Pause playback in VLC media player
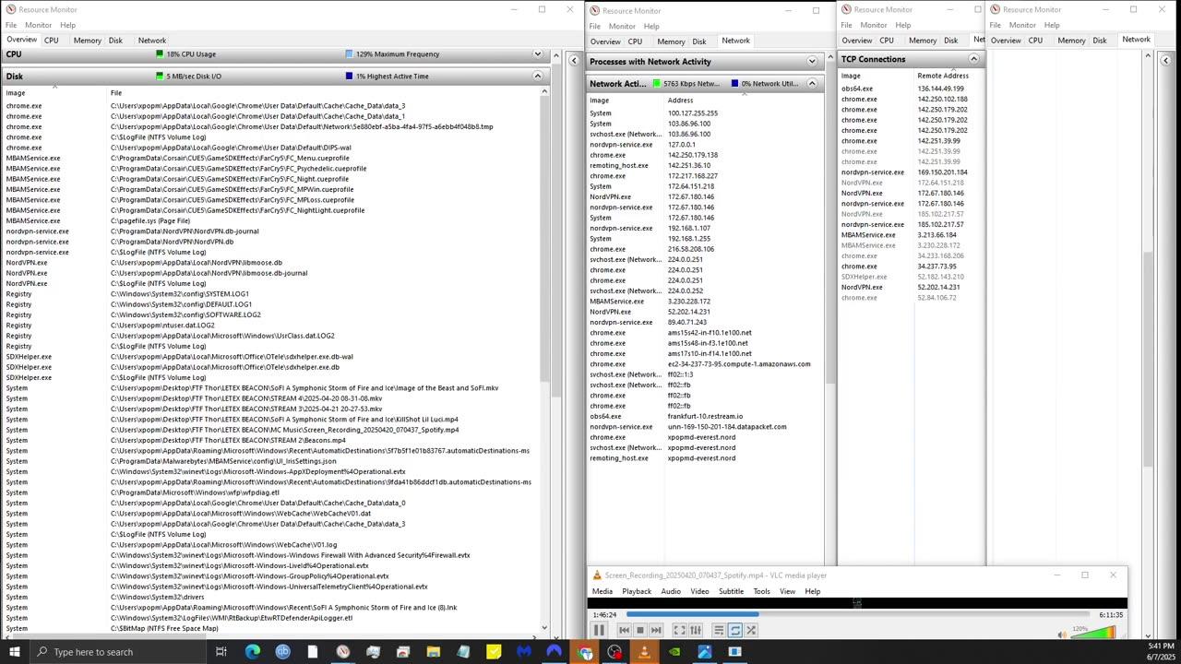 click(599, 630)
